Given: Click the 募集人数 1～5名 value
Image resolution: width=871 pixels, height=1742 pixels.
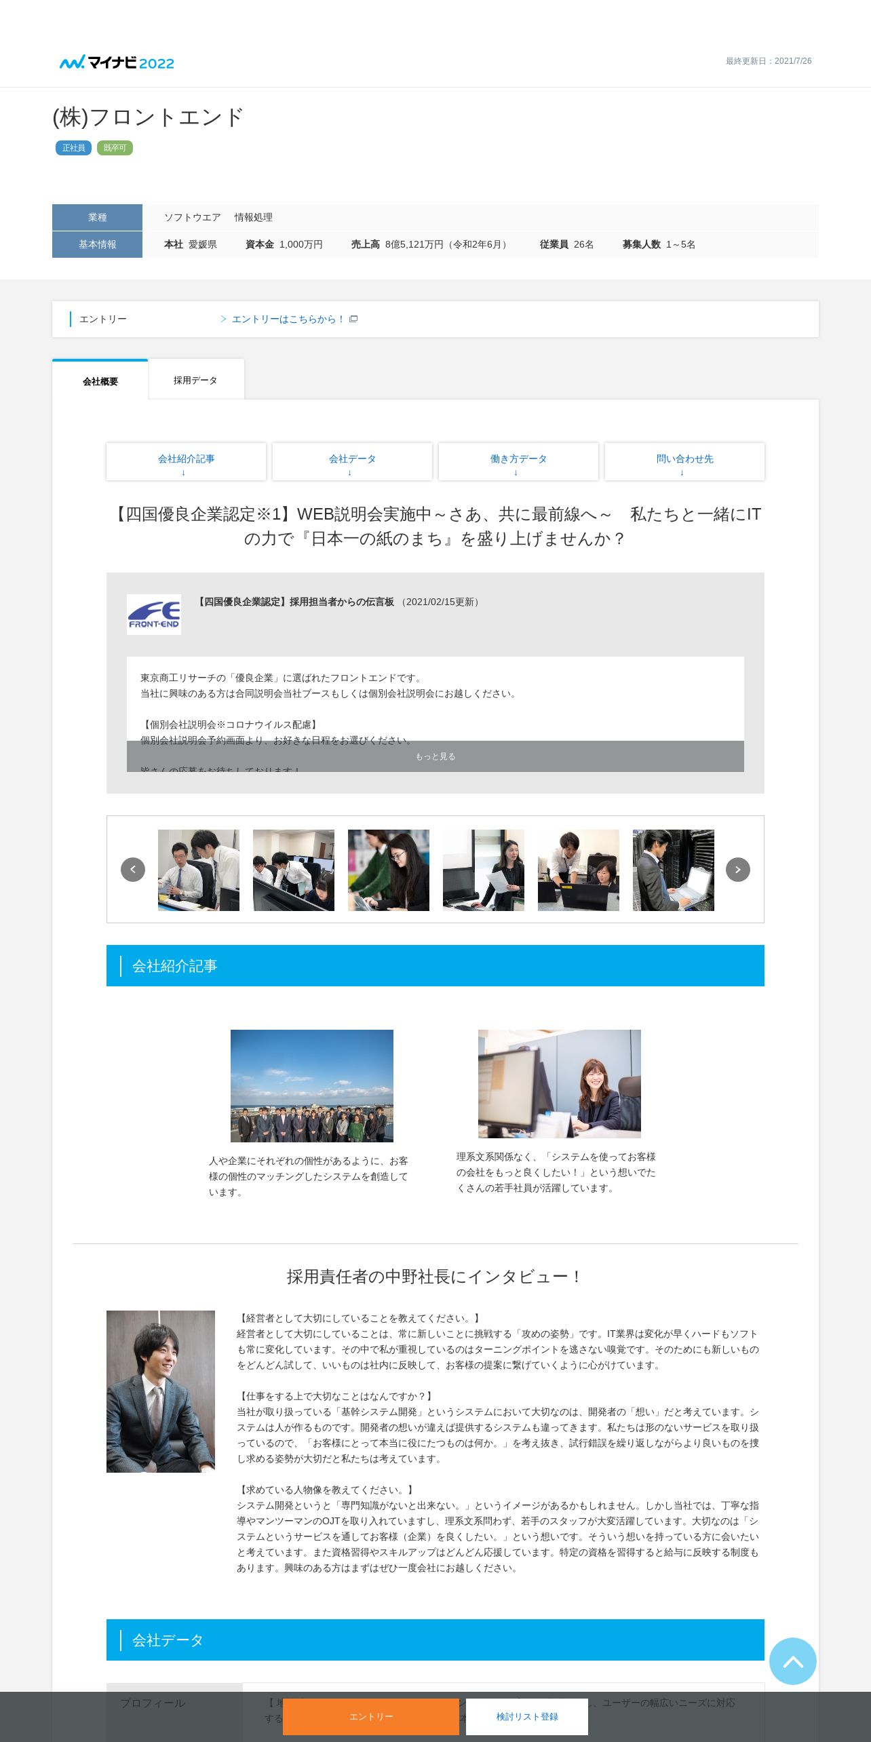Looking at the screenshot, I should pyautogui.click(x=659, y=244).
